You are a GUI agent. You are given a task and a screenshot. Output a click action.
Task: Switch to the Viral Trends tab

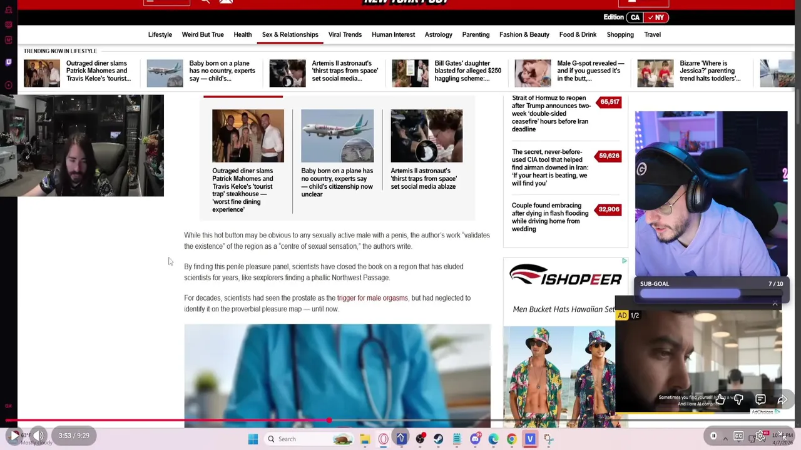pos(345,34)
